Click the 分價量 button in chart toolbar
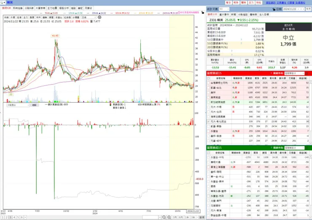The height and width of the screenshot is (220, 312). click(76, 18)
